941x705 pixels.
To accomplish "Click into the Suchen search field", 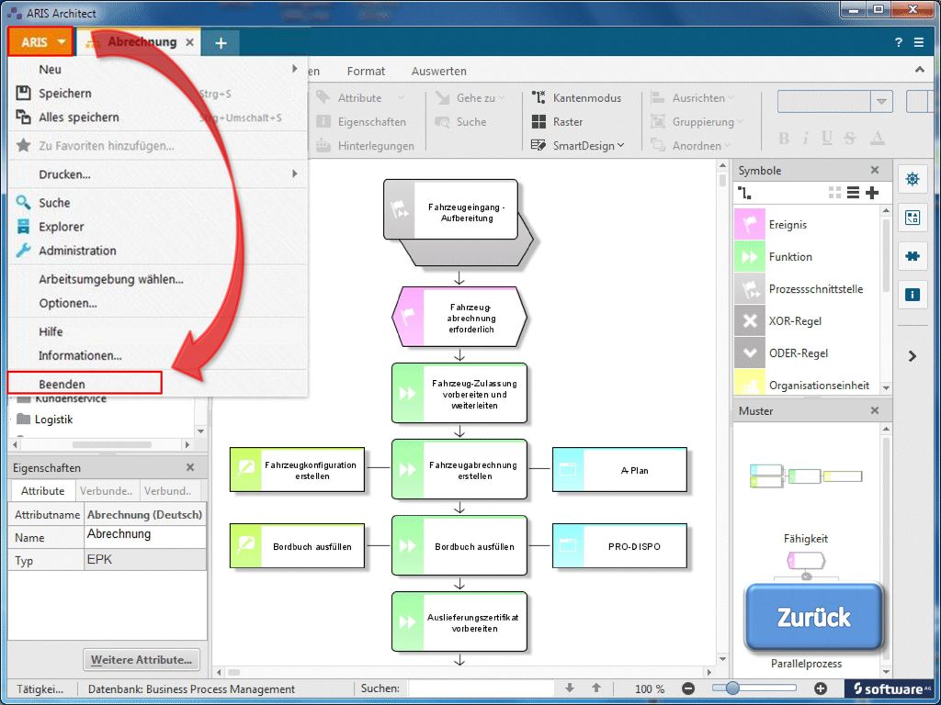I will pos(482,688).
